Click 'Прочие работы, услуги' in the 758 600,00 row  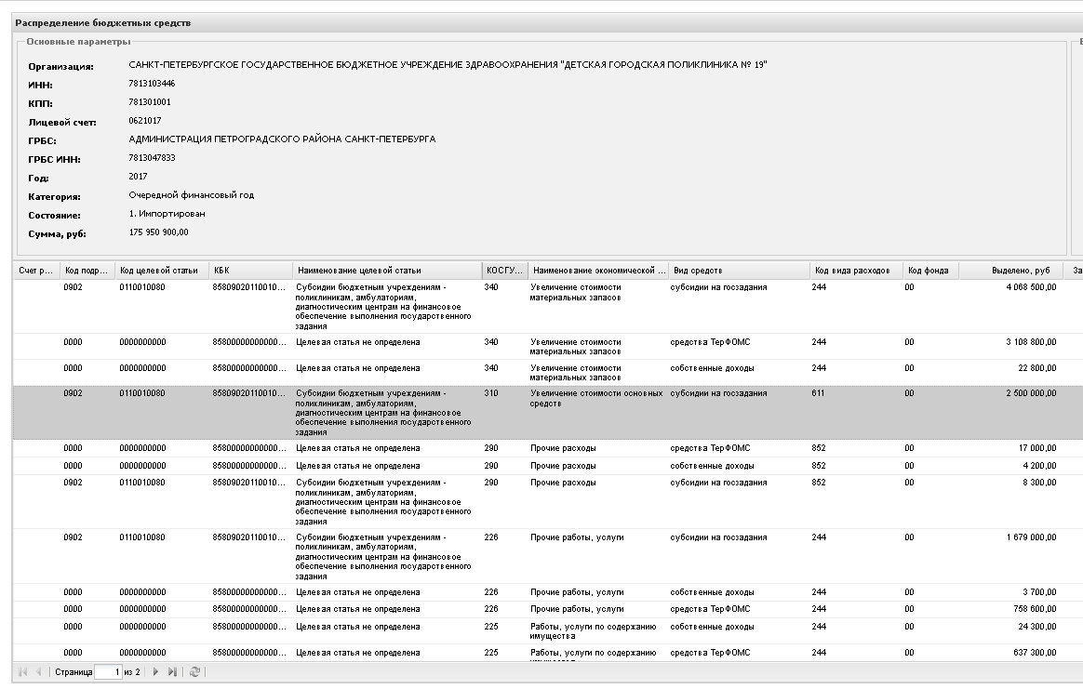pyautogui.click(x=577, y=609)
